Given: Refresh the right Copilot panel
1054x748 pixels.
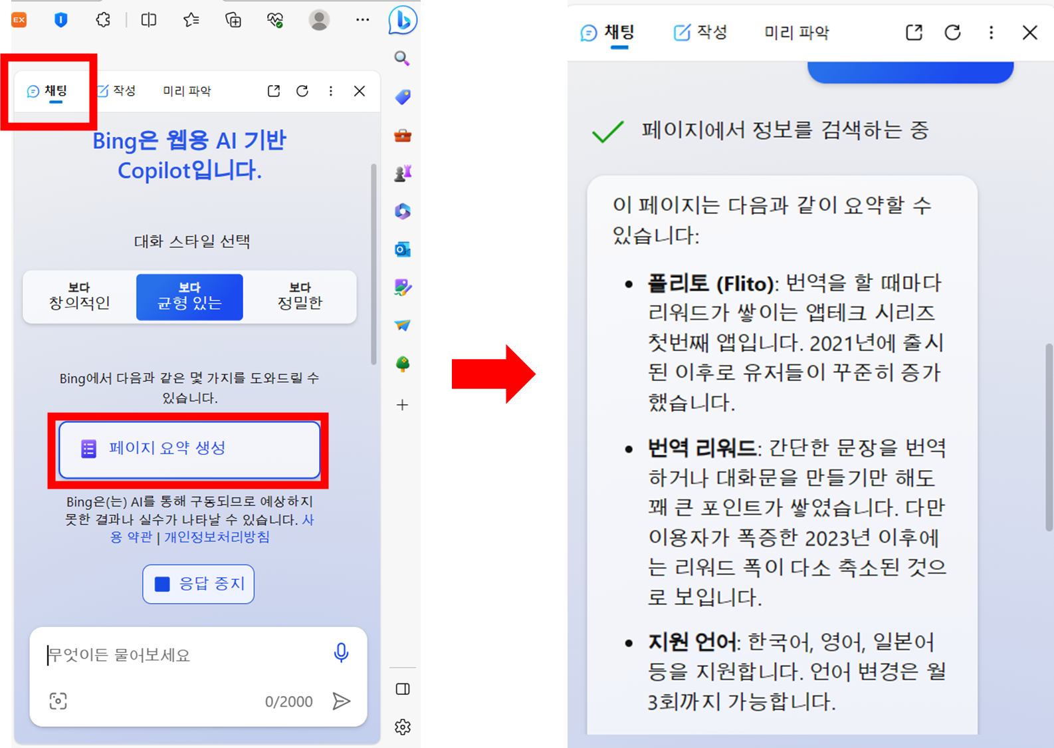Looking at the screenshot, I should (952, 33).
